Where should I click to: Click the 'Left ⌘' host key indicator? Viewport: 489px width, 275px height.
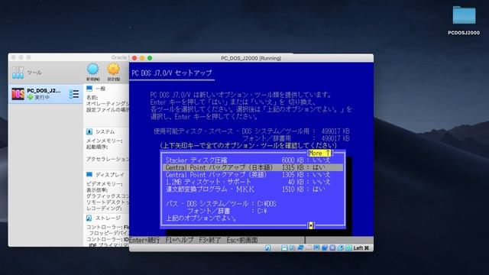(361, 247)
